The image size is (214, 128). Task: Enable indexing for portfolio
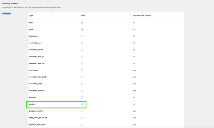point(82,97)
